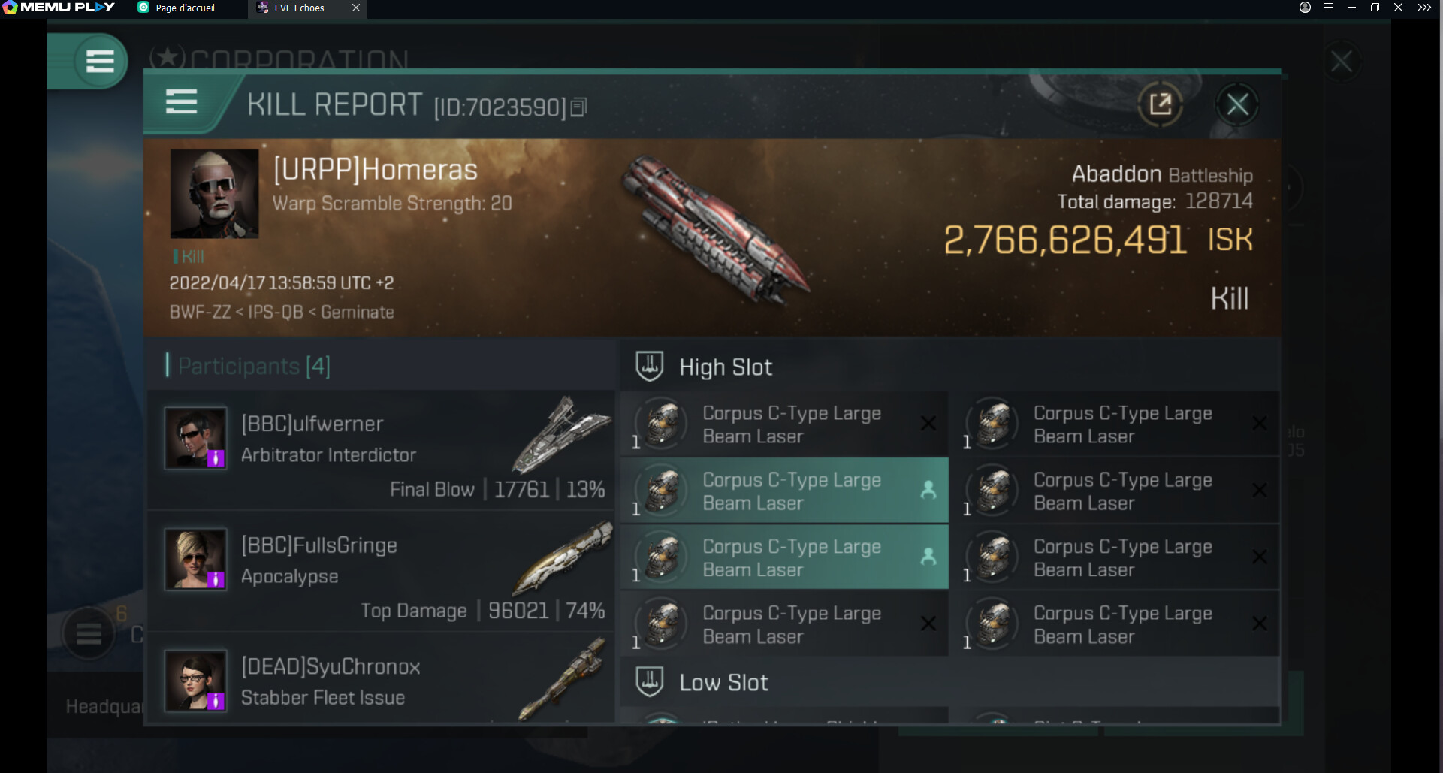This screenshot has width=1443, height=773.
Task: Open the main menu in top-left corner
Action: click(99, 61)
